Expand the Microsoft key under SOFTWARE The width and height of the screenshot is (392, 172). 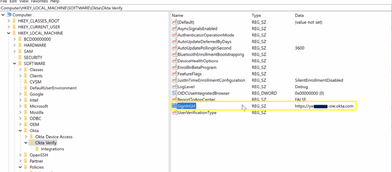20,106
